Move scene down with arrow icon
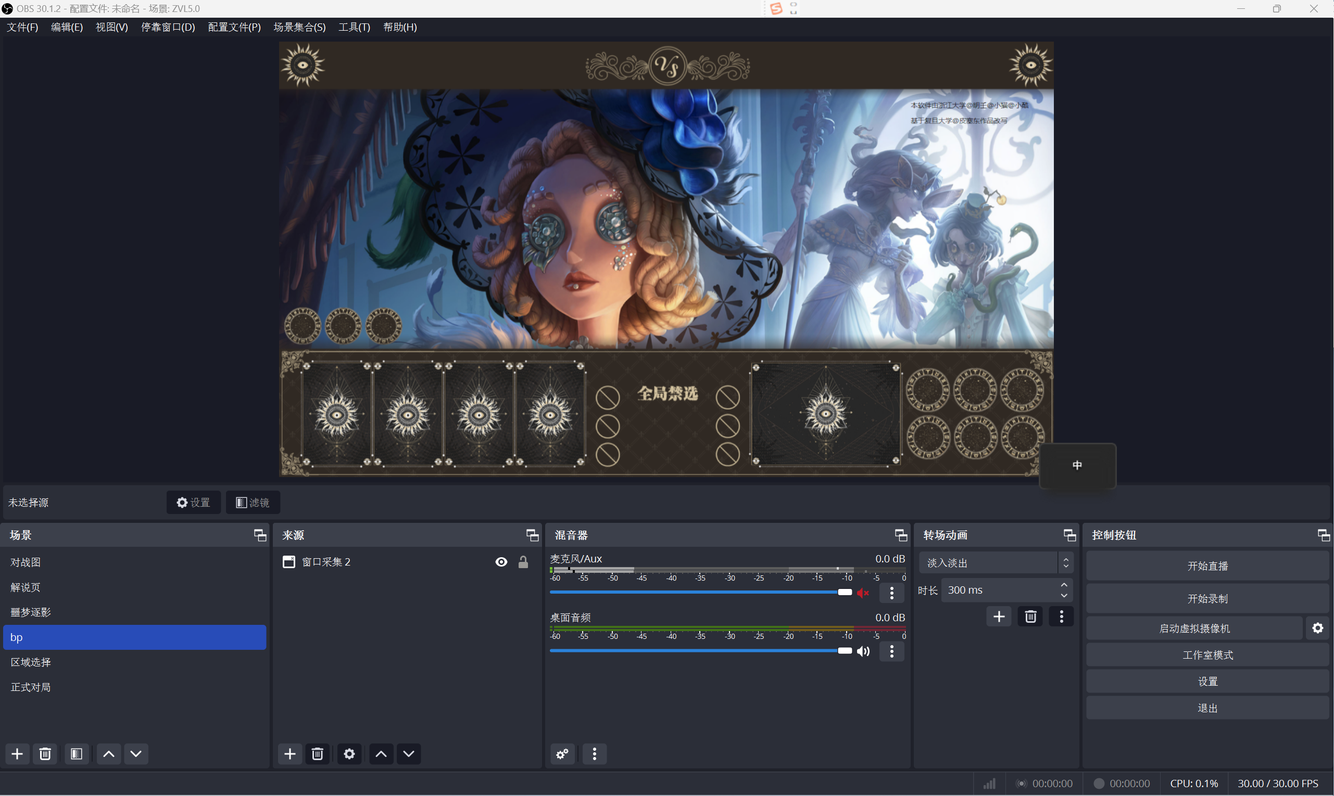Screen dimensions: 1334x796 click(x=136, y=754)
